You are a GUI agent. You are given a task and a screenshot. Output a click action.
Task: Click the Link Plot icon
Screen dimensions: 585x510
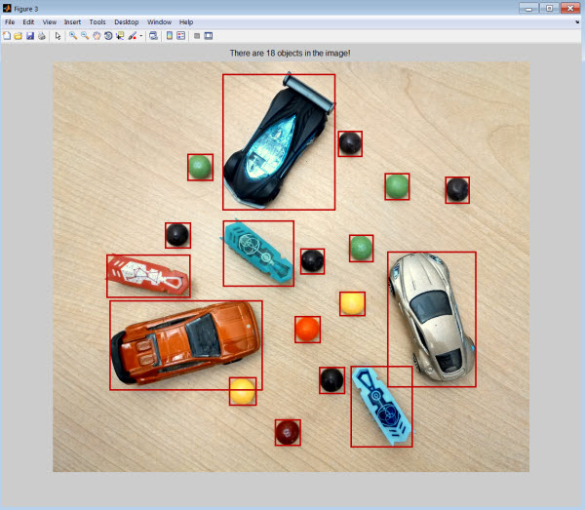153,36
